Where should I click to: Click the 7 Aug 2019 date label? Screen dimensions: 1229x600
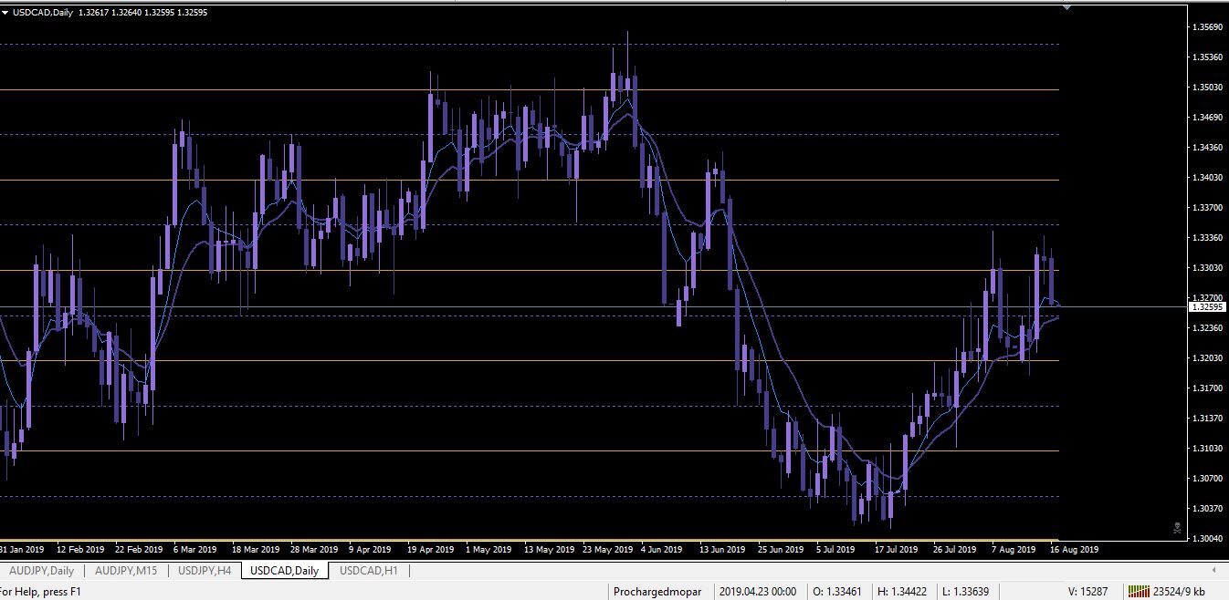(x=1014, y=550)
